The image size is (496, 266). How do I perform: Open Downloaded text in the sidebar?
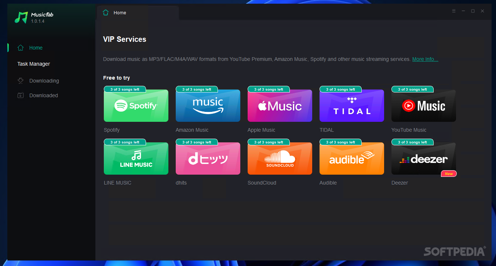point(44,95)
